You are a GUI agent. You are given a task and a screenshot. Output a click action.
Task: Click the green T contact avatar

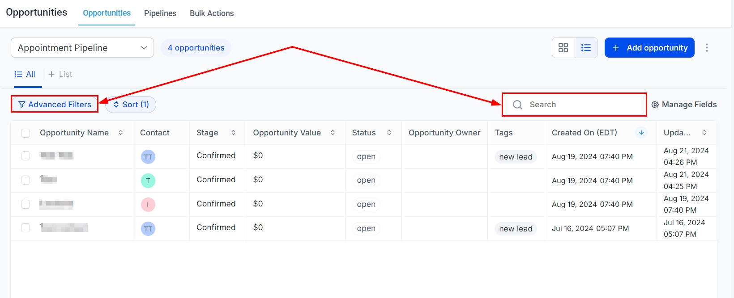pyautogui.click(x=148, y=181)
